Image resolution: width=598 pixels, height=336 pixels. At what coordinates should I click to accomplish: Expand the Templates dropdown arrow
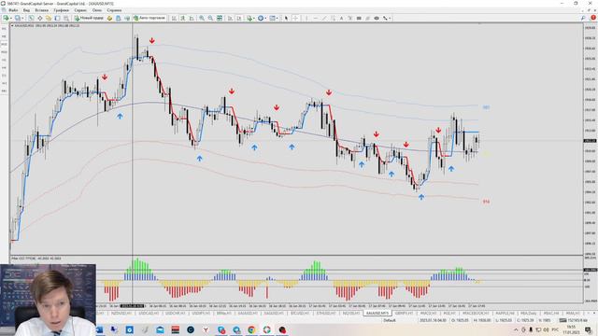coord(277,18)
